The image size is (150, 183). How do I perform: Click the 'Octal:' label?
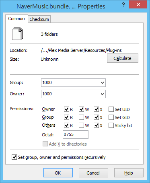coord(48,135)
